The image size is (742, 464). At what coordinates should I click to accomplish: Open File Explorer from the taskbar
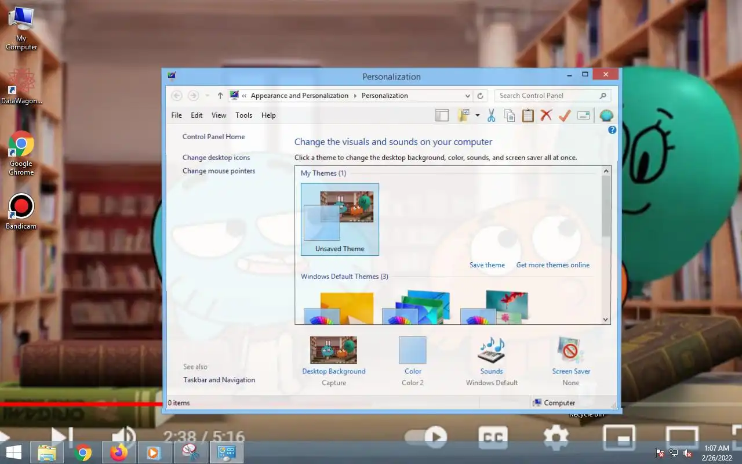pyautogui.click(x=47, y=452)
